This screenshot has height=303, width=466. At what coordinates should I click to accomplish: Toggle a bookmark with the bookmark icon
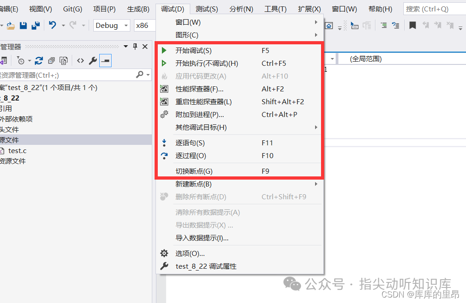tap(412, 25)
